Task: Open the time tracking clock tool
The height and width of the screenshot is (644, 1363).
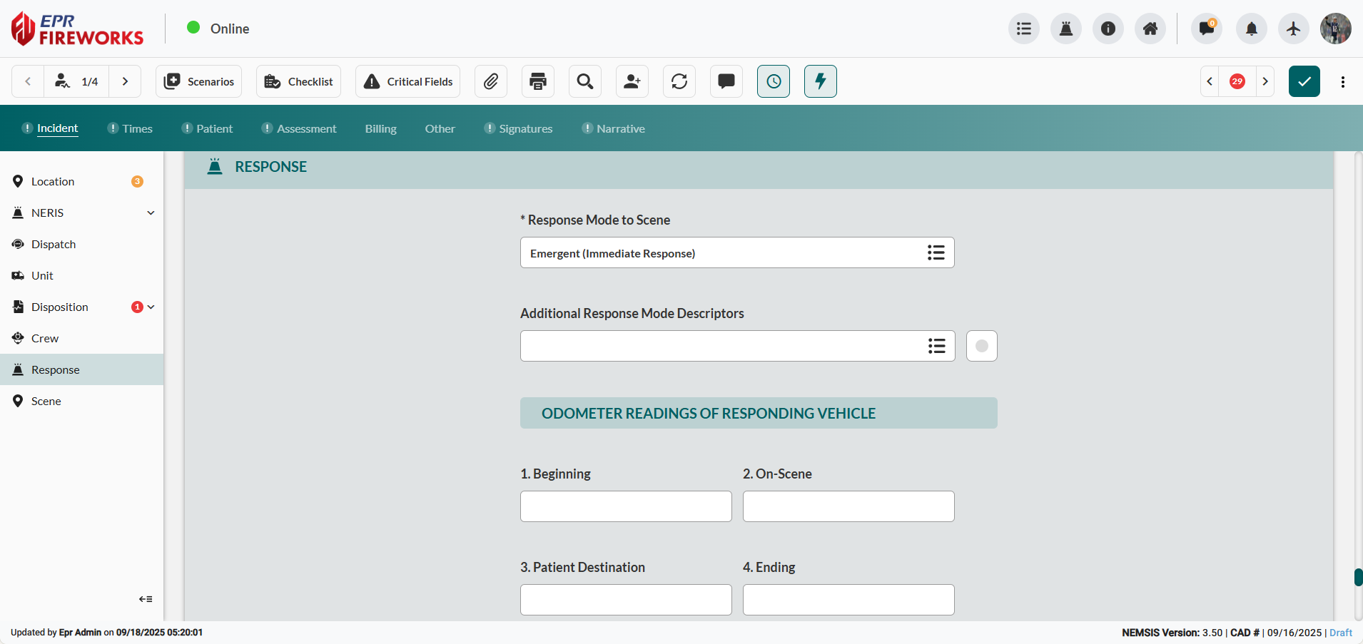Action: pyautogui.click(x=774, y=81)
